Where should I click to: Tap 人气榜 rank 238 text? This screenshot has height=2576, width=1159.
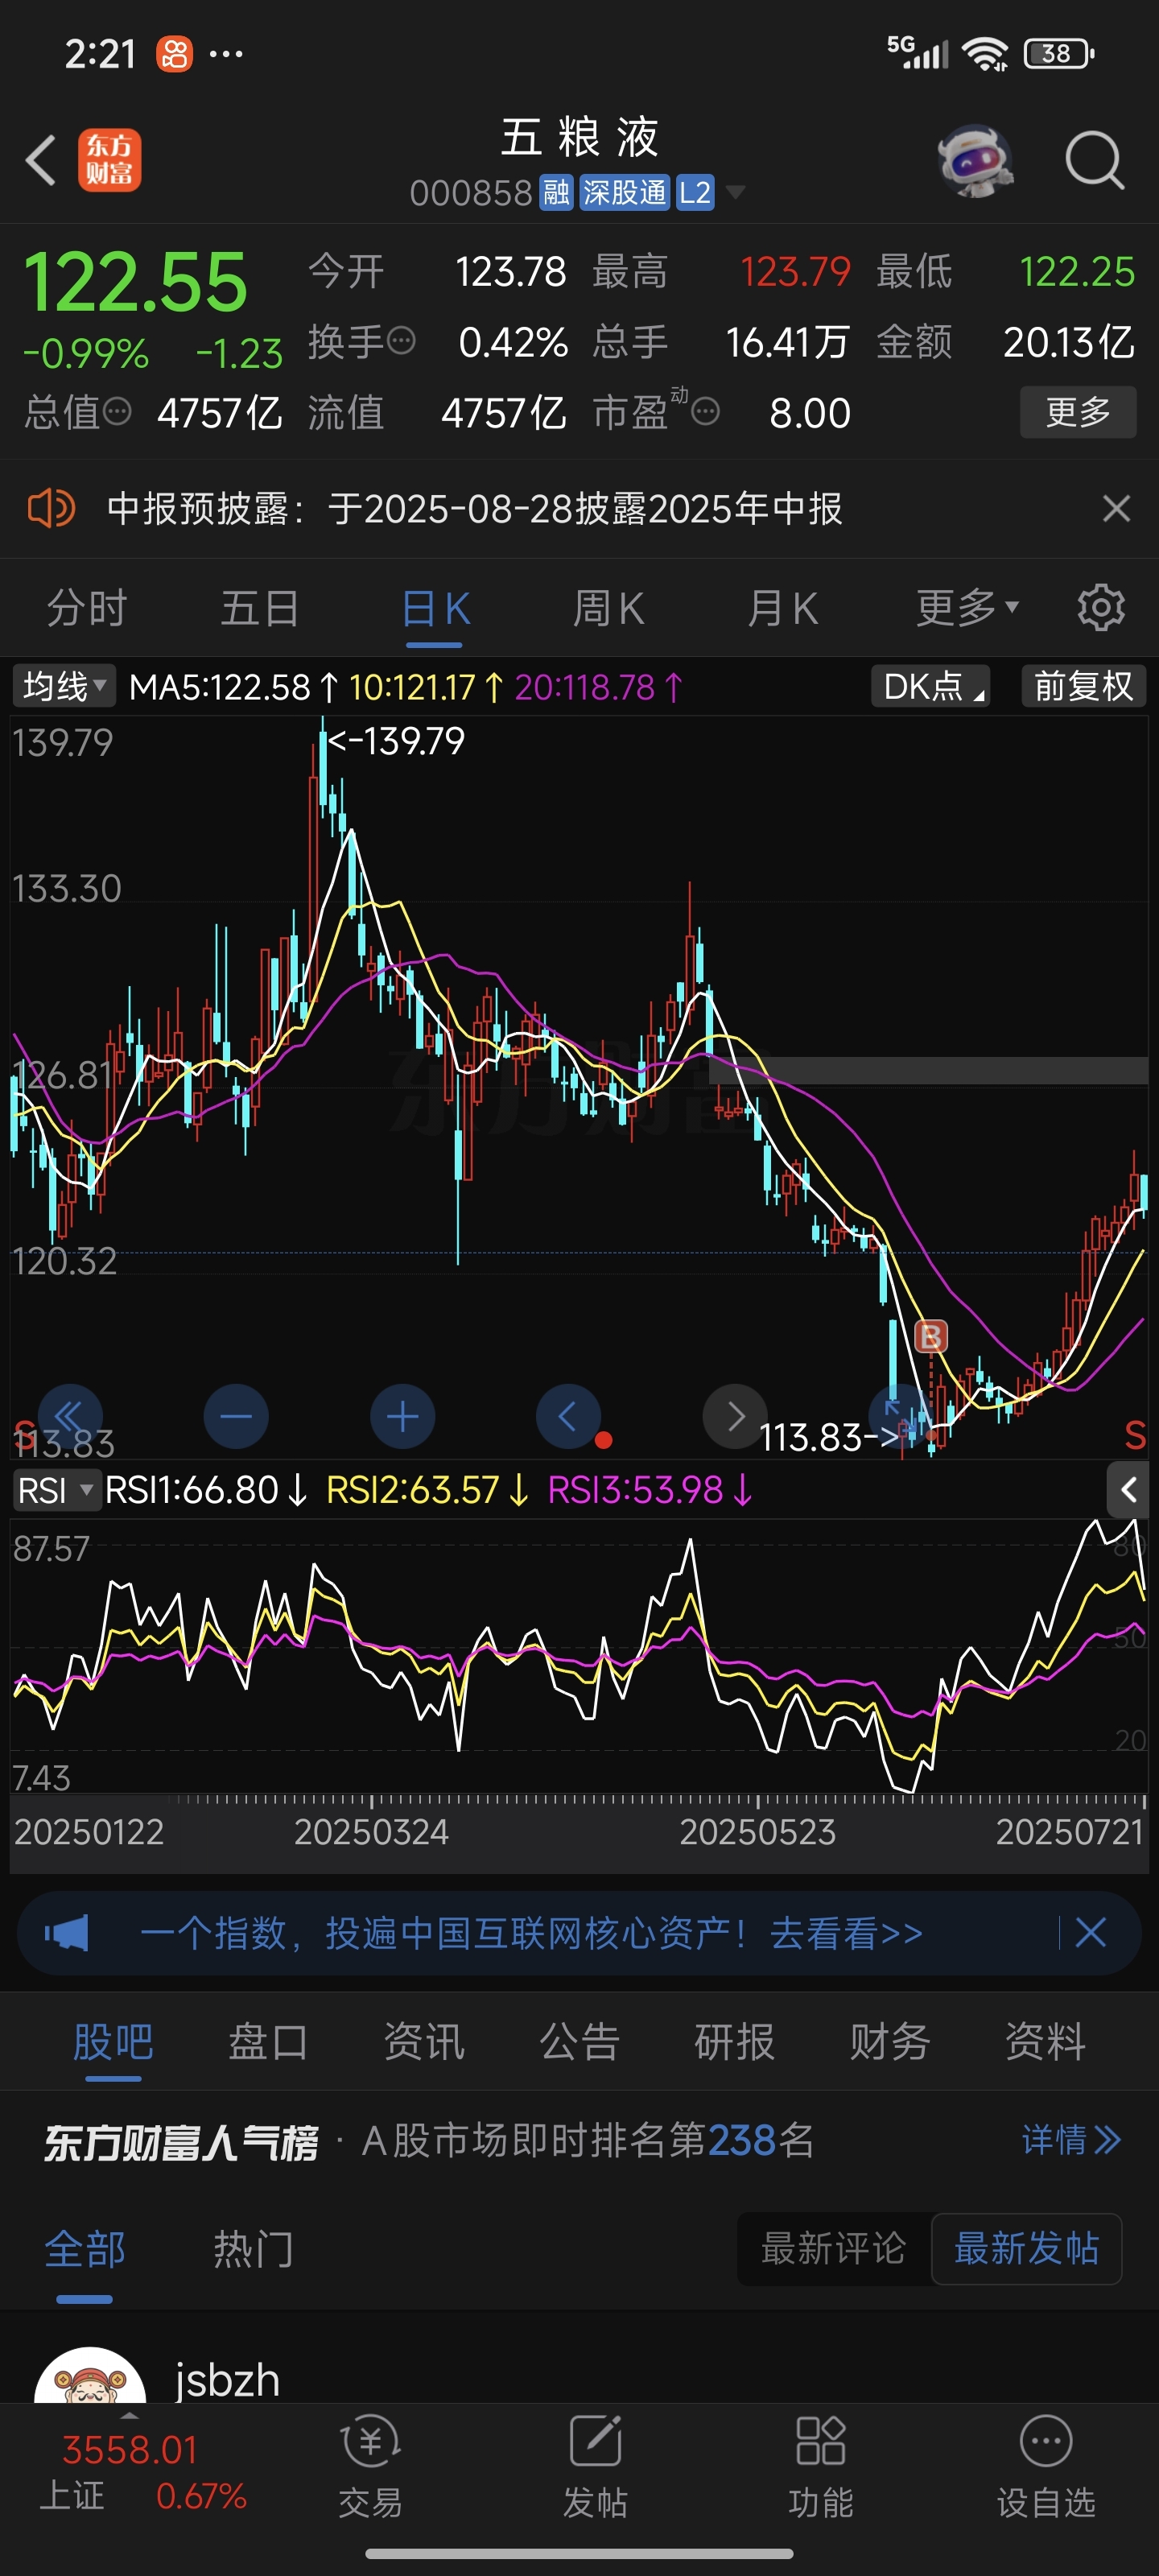click(x=587, y=2140)
